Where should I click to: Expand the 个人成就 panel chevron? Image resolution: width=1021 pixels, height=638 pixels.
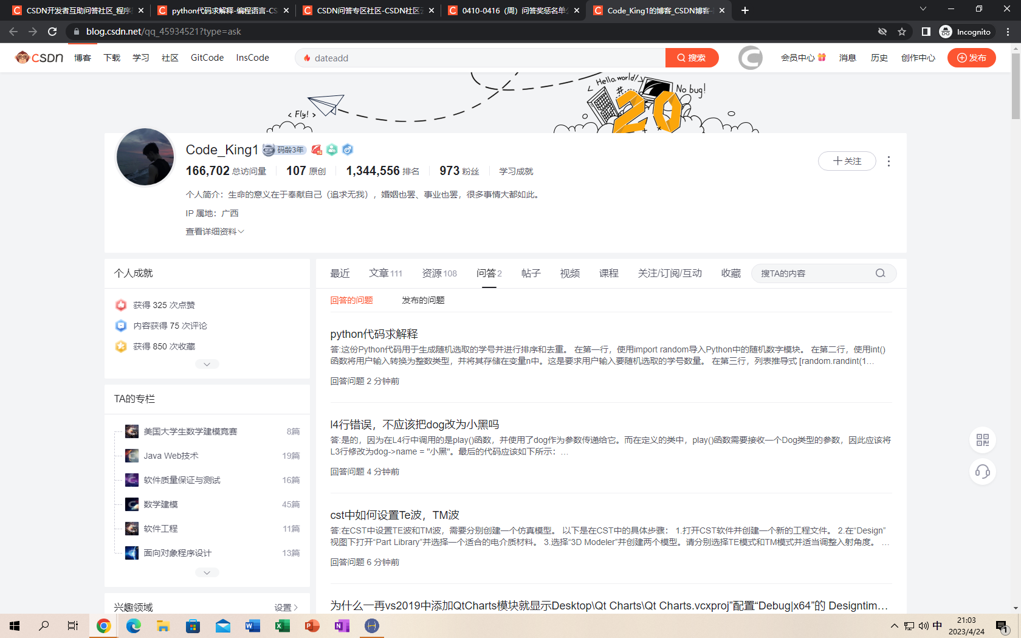coord(207,364)
